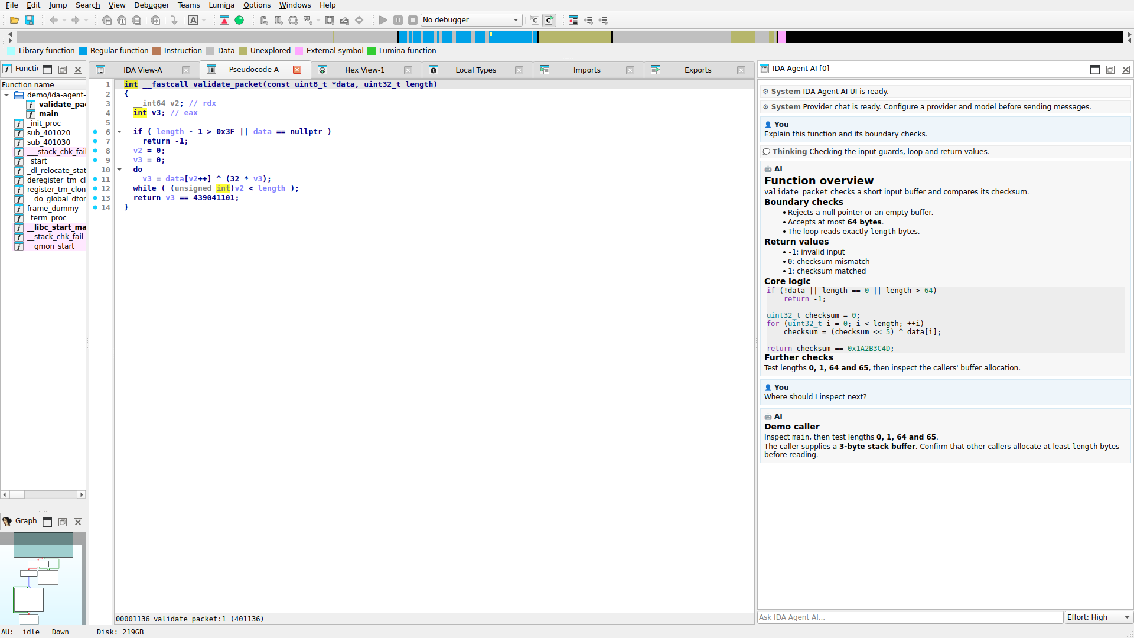Image resolution: width=1134 pixels, height=638 pixels.
Task: Toggle breakpoint dot on line 11
Action: [x=95, y=179]
